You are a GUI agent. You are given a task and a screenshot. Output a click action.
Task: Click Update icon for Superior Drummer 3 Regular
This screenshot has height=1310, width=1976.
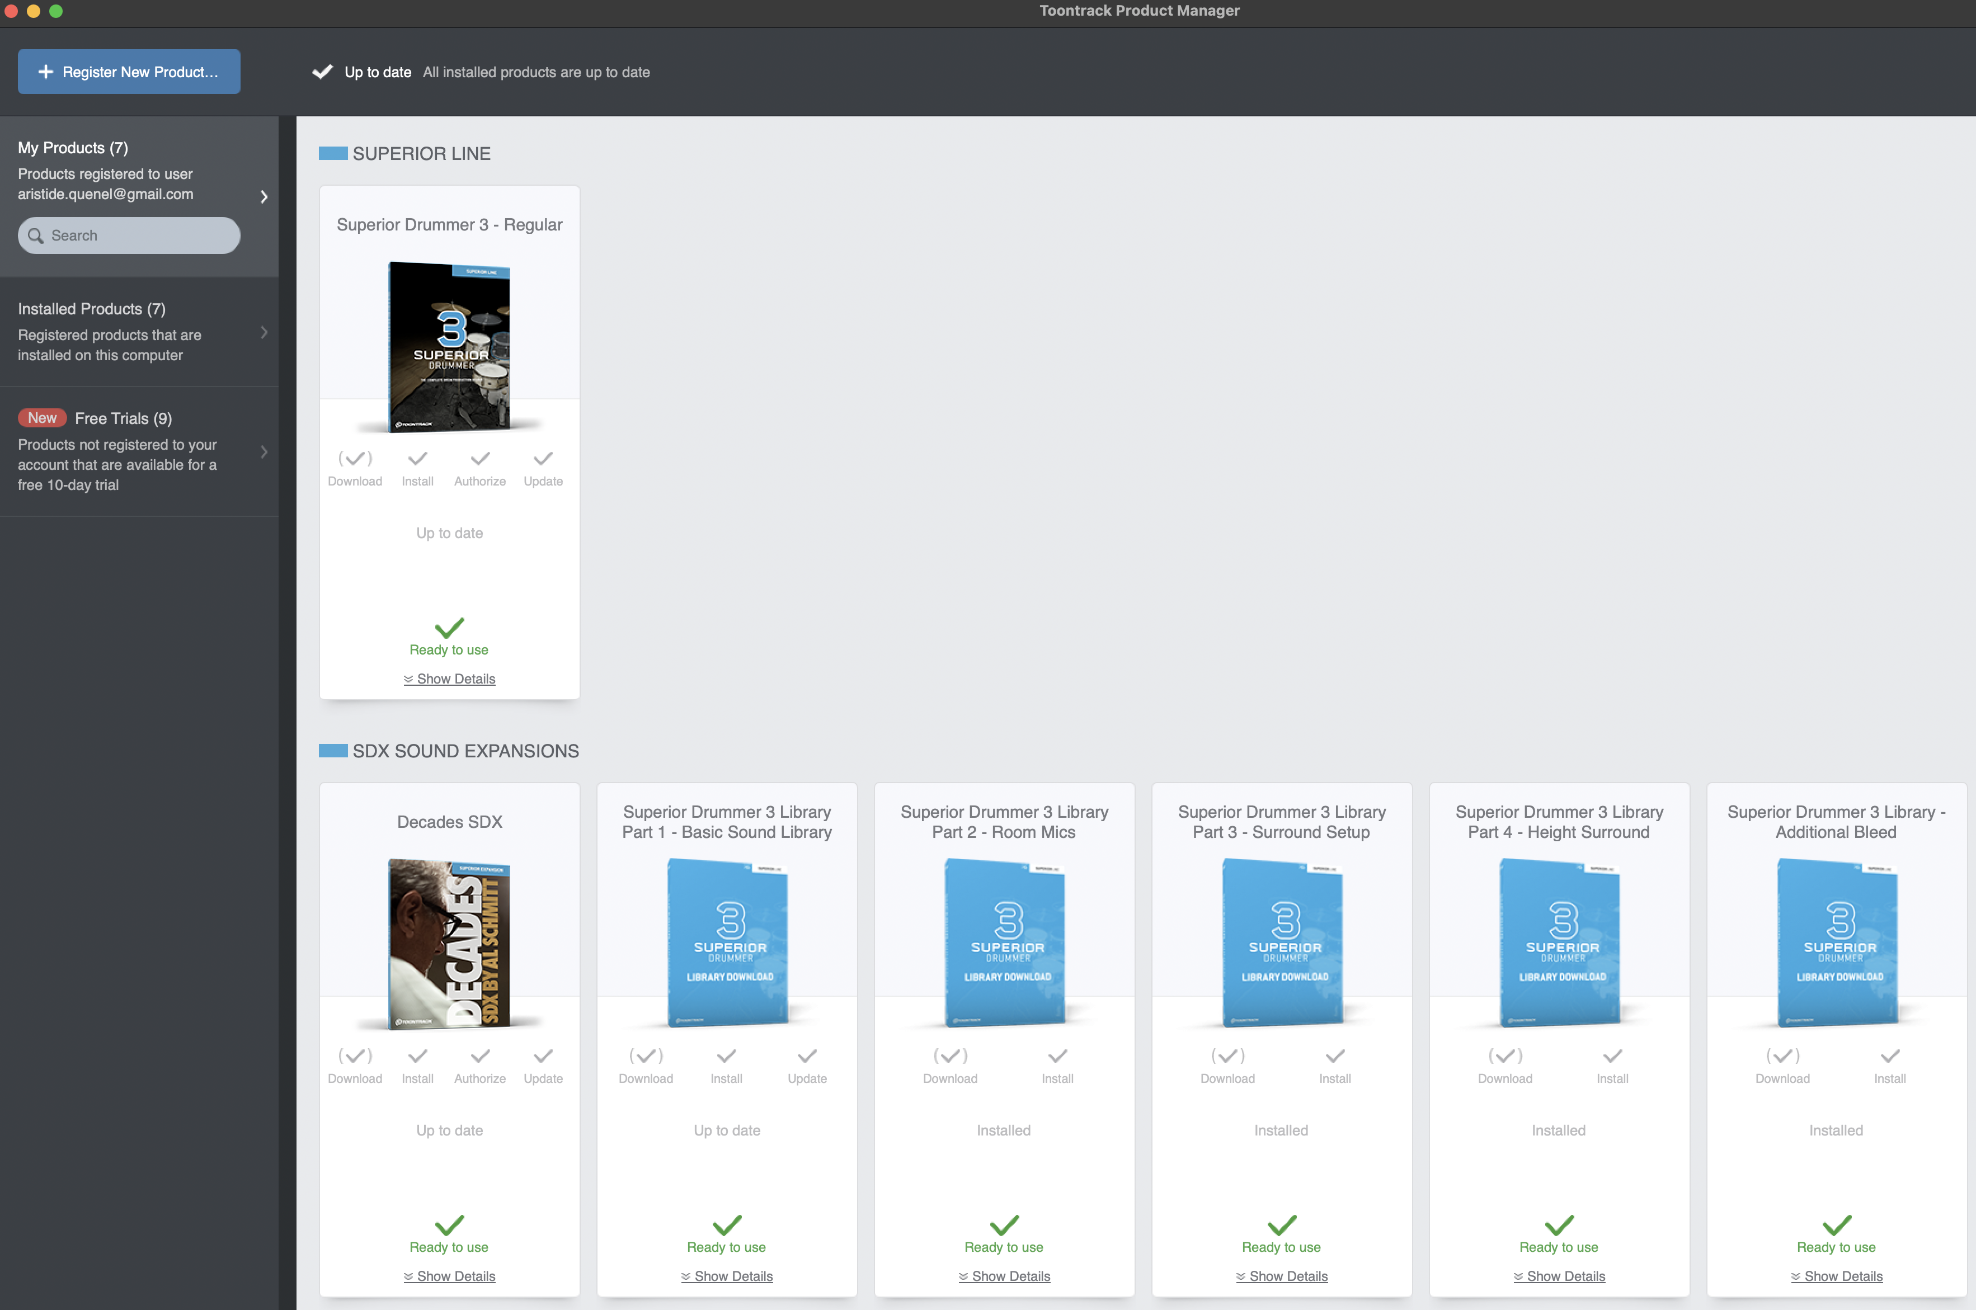(543, 459)
